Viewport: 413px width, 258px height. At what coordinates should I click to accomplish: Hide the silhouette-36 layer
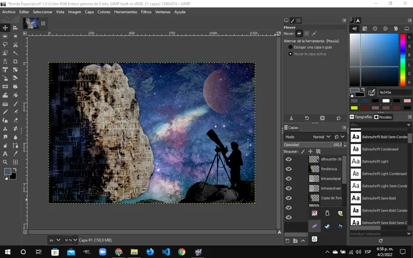[x=289, y=159]
